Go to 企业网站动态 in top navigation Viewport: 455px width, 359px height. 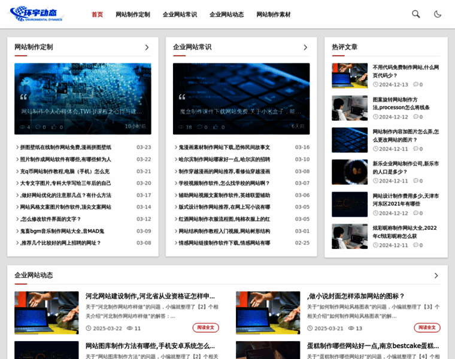[x=226, y=14]
